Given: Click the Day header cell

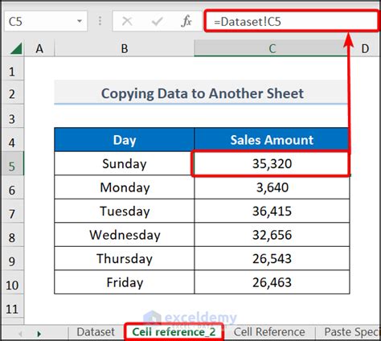Looking at the screenshot, I should (125, 140).
